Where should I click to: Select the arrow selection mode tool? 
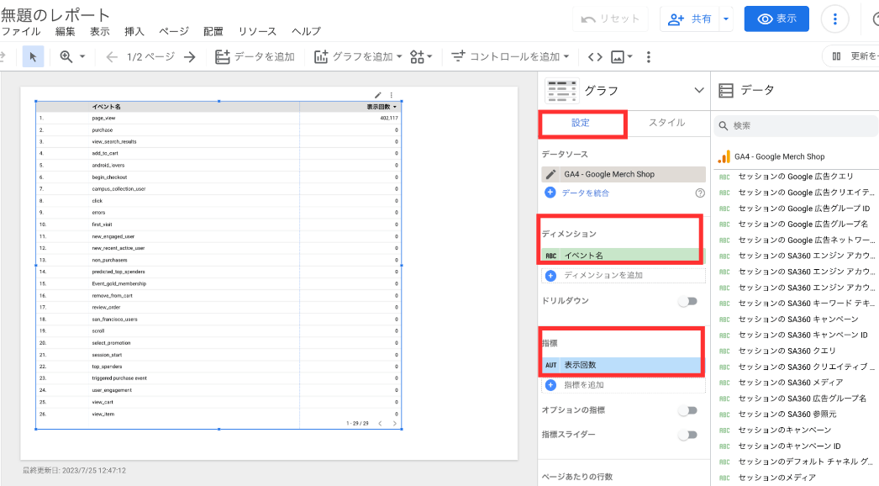point(33,56)
